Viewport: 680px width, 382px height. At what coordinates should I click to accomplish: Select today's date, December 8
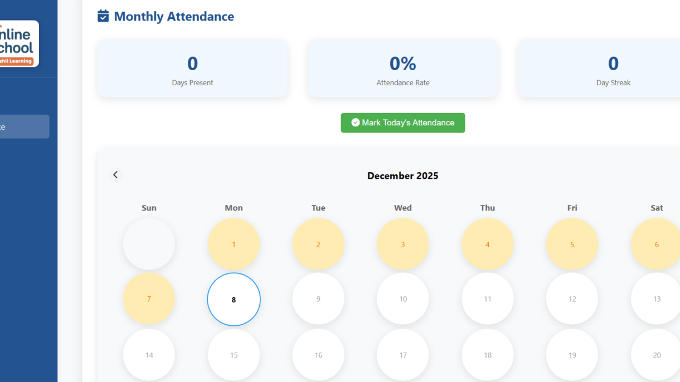pos(234,300)
